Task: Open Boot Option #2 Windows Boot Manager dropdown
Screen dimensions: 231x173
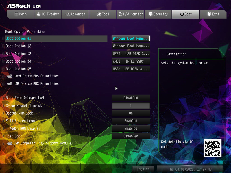Action: point(131,46)
